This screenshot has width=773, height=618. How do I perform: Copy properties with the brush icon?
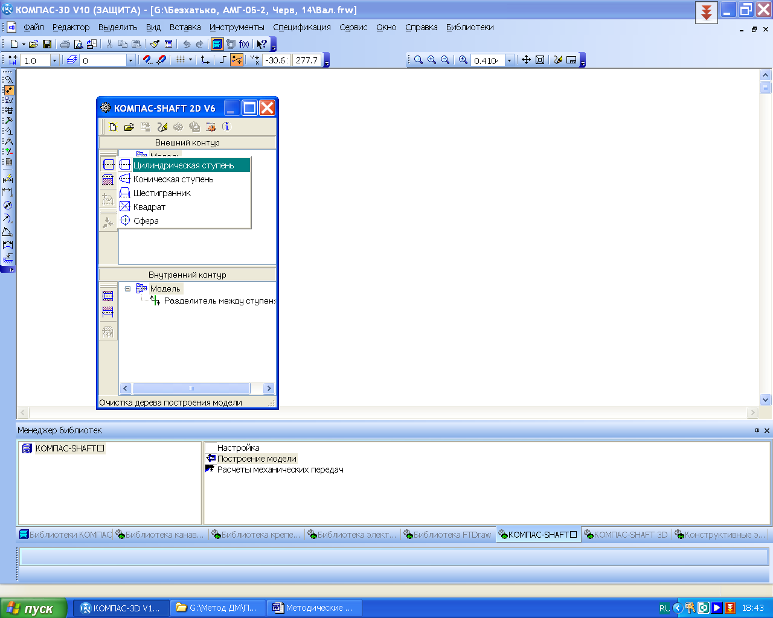(x=155, y=44)
